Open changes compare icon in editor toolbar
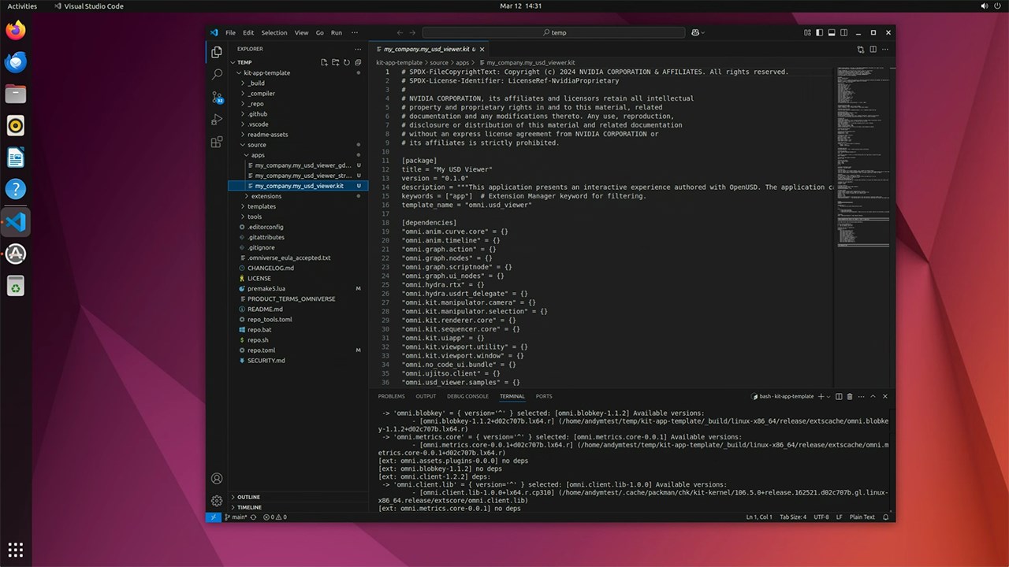 point(860,49)
